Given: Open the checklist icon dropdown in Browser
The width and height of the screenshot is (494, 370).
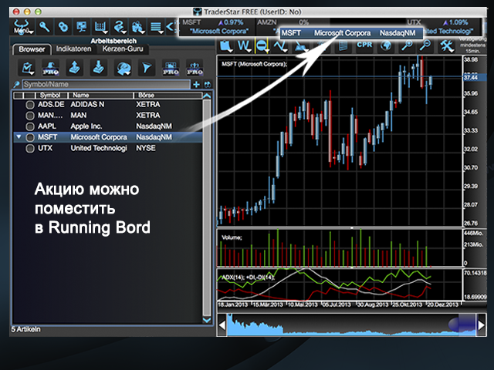Looking at the screenshot, I should tap(28, 68).
